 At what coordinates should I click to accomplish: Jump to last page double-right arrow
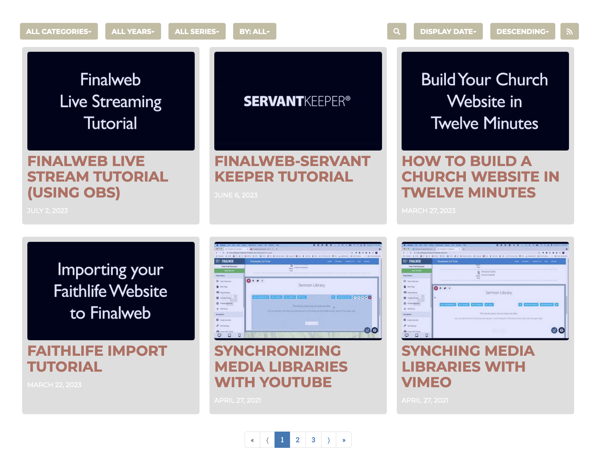[344, 440]
